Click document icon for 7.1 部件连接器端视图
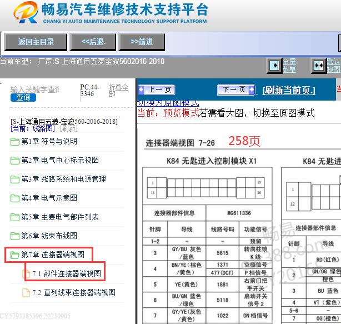Screen dimensions: 341x324 (26, 274)
